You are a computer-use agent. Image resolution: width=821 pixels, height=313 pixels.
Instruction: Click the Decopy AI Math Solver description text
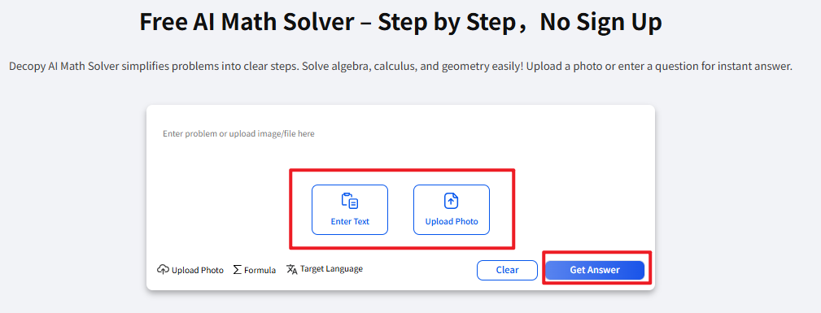click(x=400, y=67)
